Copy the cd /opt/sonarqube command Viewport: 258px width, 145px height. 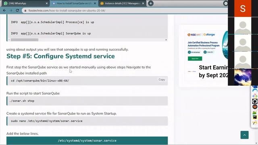coord(162,80)
